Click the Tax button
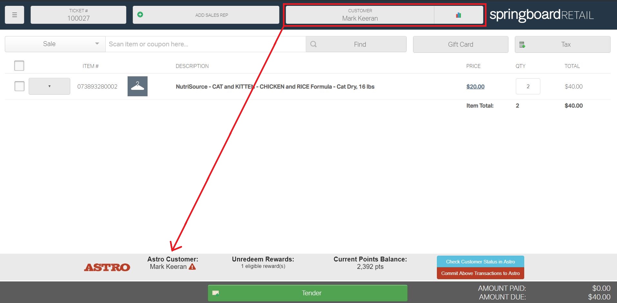617x303 pixels. coord(563,44)
